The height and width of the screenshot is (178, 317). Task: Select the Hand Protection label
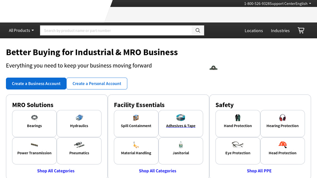238,126
